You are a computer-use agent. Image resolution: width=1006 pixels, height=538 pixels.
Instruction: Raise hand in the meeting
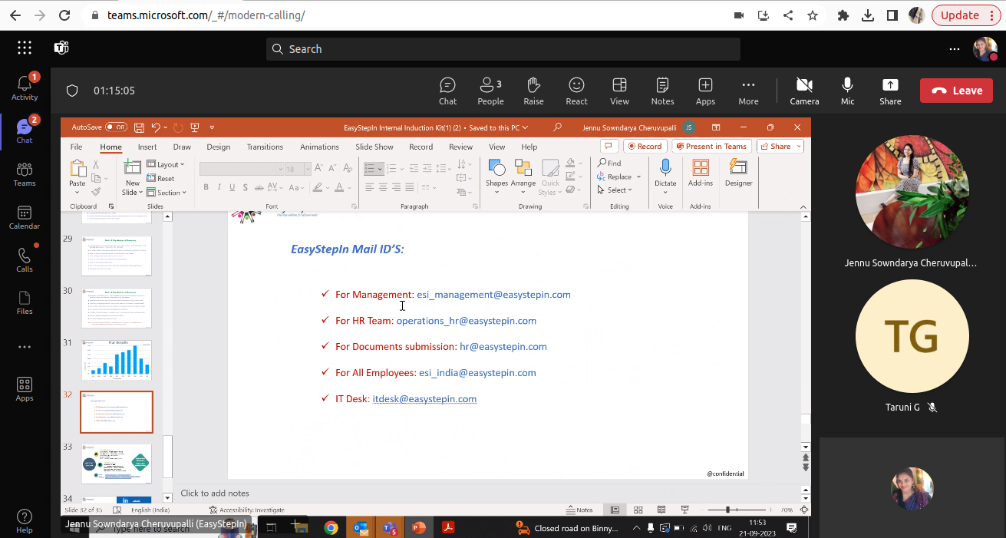pos(533,91)
